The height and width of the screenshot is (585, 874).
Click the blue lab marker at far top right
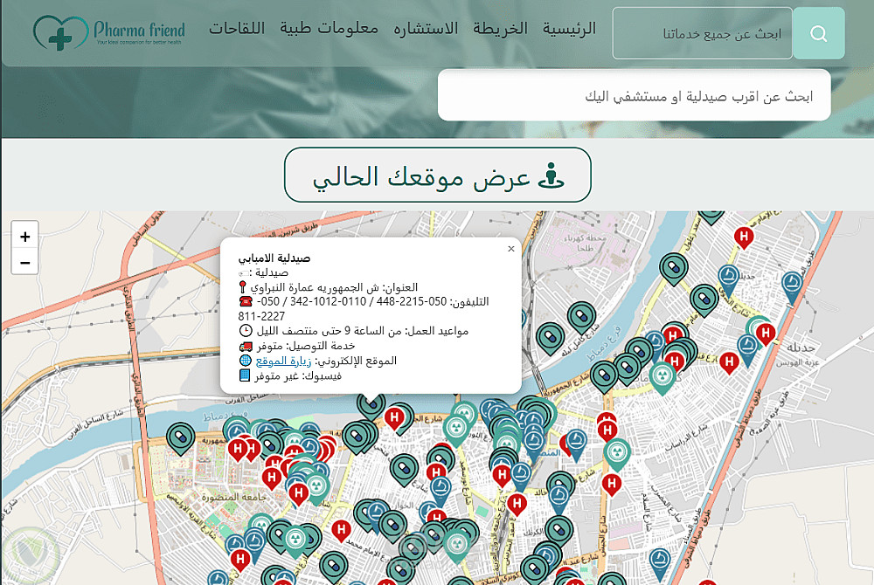point(792,286)
